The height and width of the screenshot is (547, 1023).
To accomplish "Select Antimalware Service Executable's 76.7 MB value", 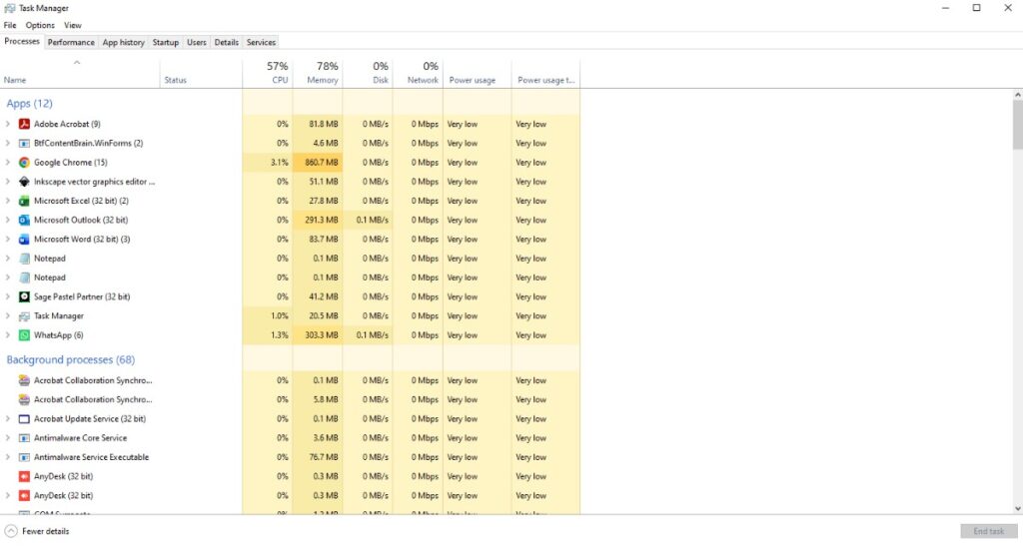I will (324, 458).
